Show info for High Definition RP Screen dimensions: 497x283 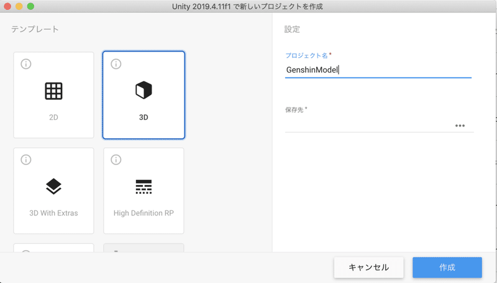116,159
